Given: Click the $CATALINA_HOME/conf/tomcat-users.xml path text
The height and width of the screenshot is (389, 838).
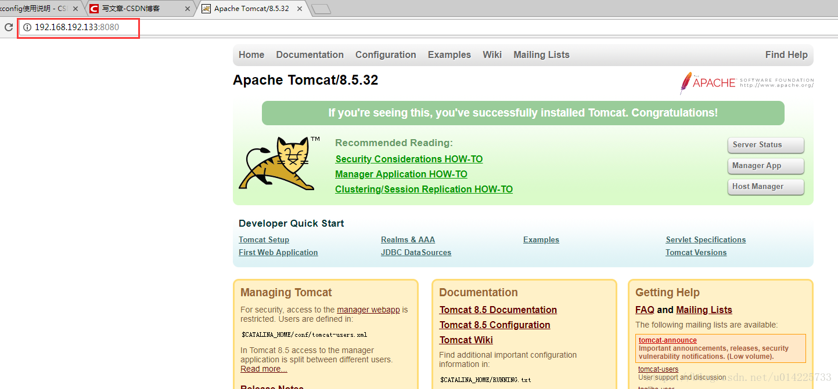Looking at the screenshot, I should [304, 335].
